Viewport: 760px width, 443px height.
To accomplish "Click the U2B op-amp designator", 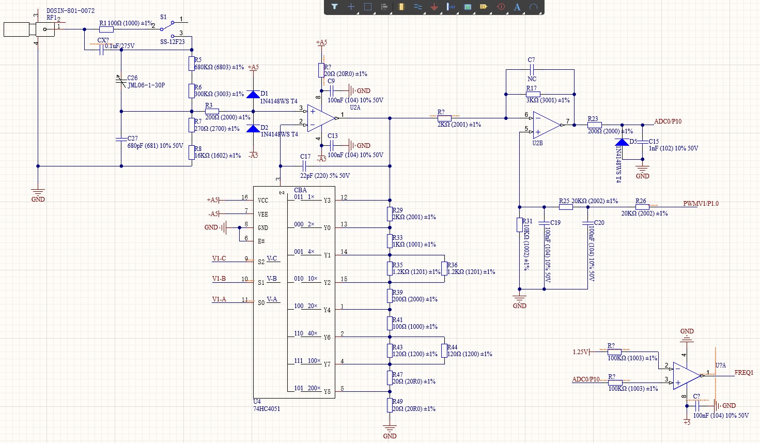I will click(537, 143).
